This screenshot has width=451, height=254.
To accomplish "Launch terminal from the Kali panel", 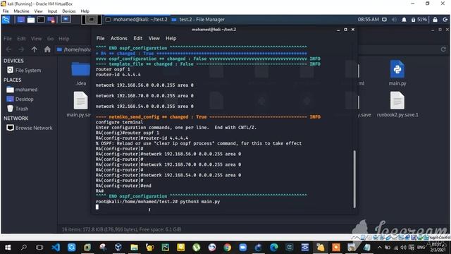I will tap(41, 20).
